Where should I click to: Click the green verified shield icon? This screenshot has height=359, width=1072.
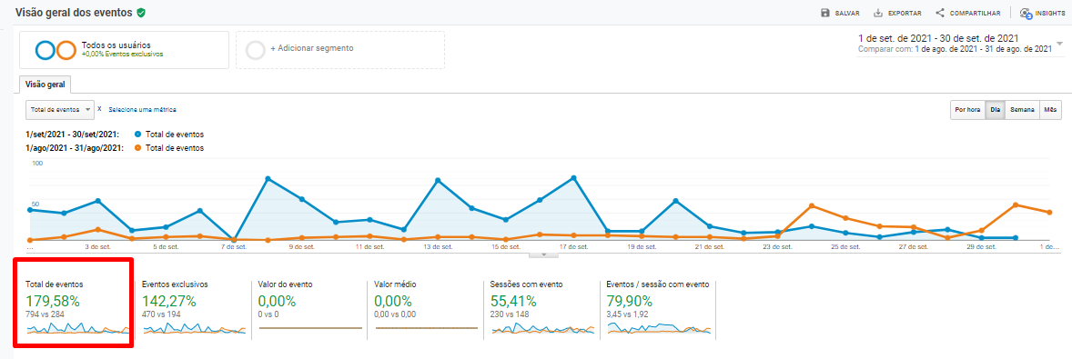pos(141,13)
